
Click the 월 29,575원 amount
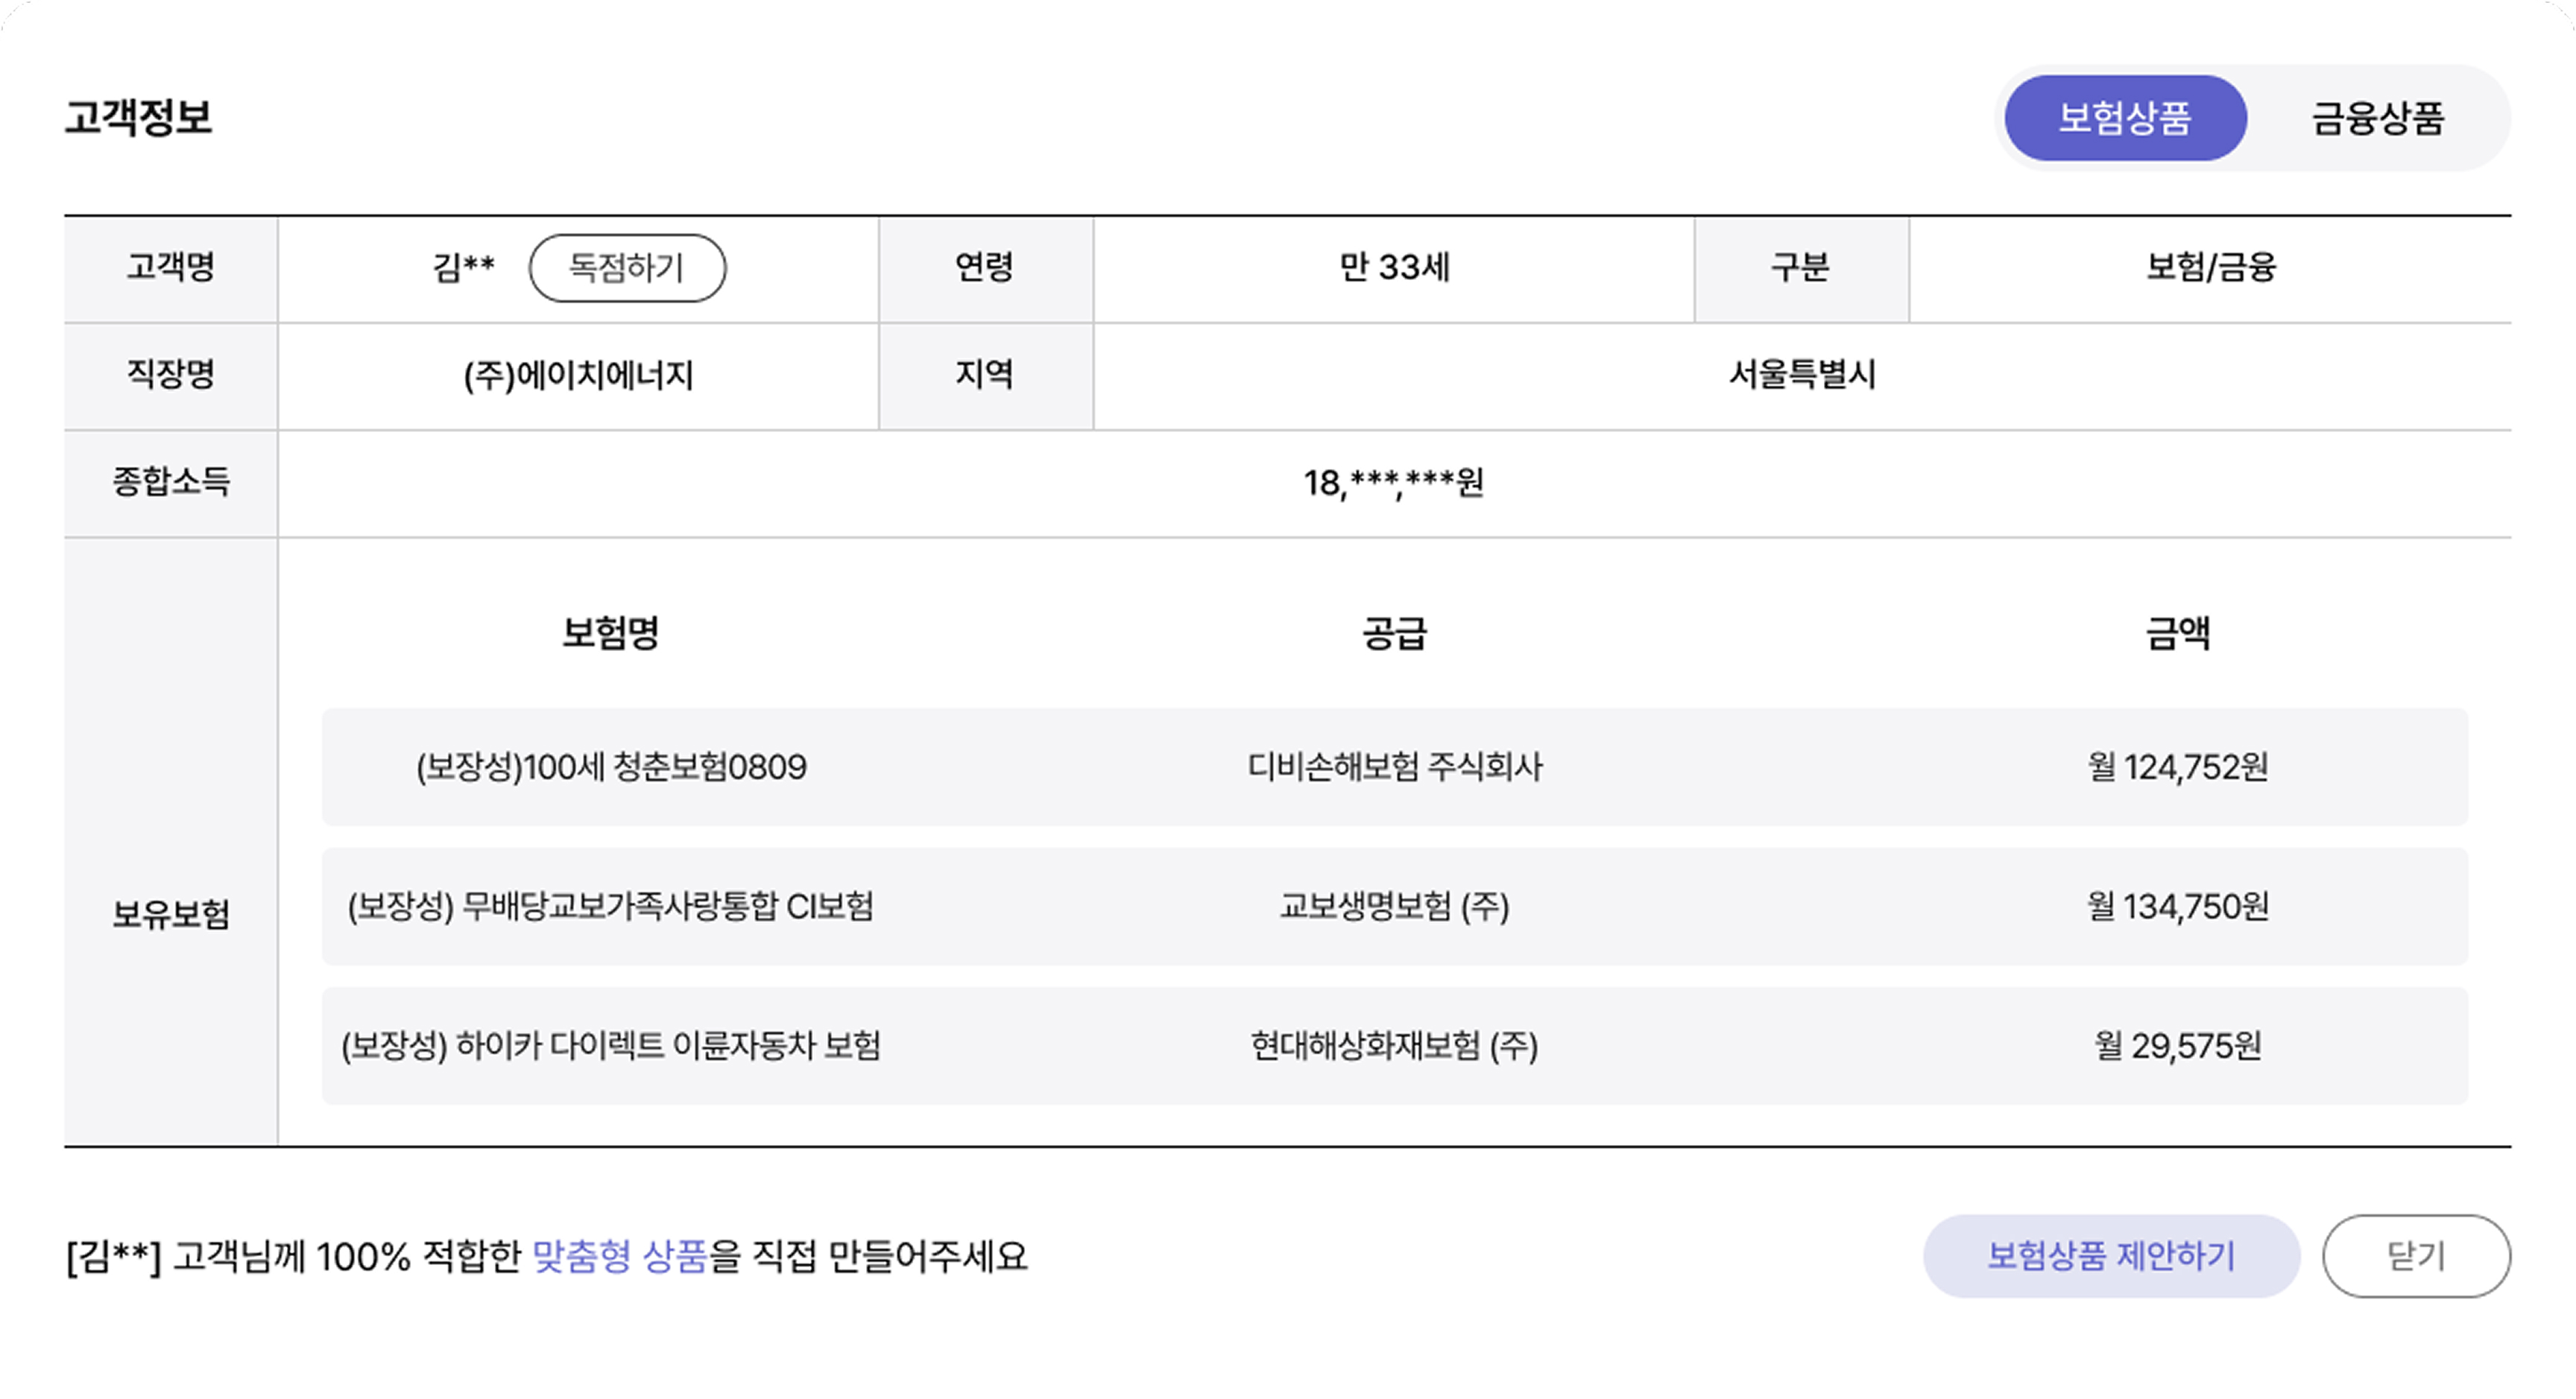(2177, 1045)
